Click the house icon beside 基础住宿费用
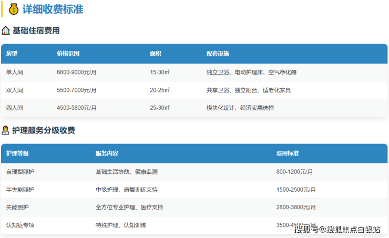The height and width of the screenshot is (238, 389). (x=6, y=30)
